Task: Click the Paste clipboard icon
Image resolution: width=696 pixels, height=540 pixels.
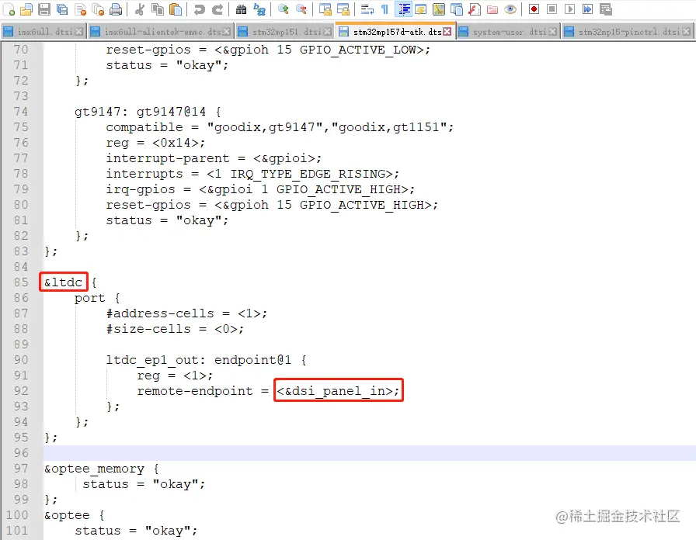Action: (x=176, y=9)
